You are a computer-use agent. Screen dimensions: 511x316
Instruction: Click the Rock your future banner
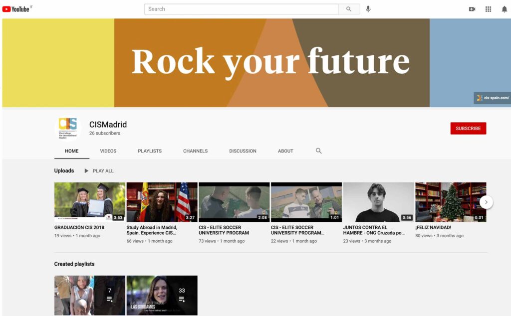click(256, 63)
